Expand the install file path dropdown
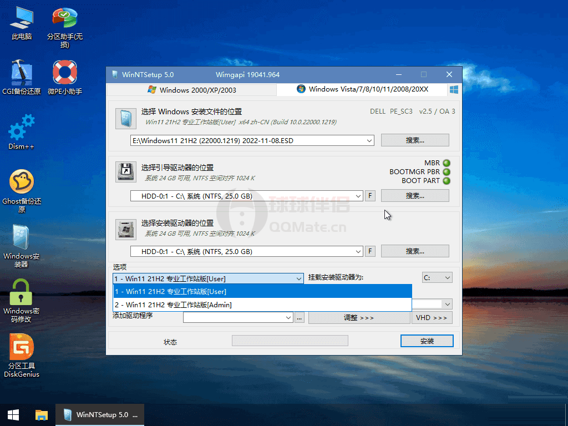 click(369, 141)
